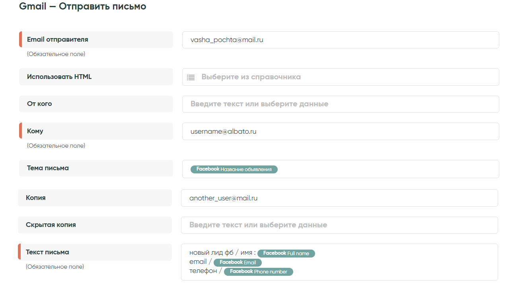516x296 pixels.
Task: Click the list icon in Использовать HTML field
Action: (x=191, y=77)
